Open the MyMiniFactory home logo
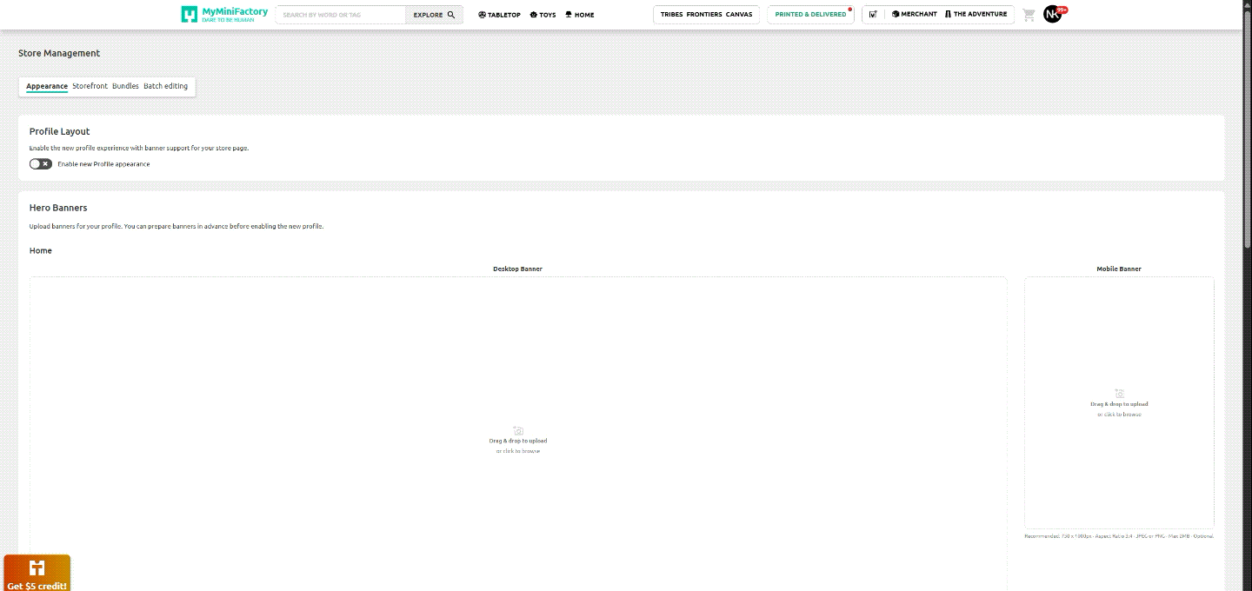Image resolution: width=1252 pixels, height=591 pixels. point(223,13)
